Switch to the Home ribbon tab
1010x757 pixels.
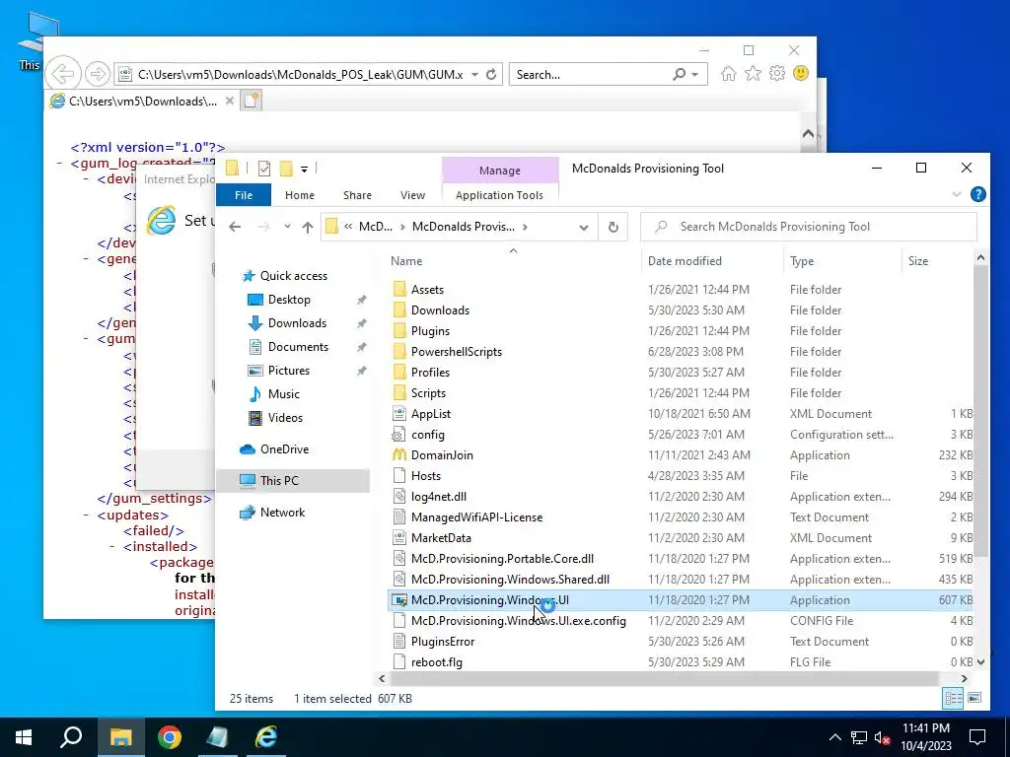point(300,195)
